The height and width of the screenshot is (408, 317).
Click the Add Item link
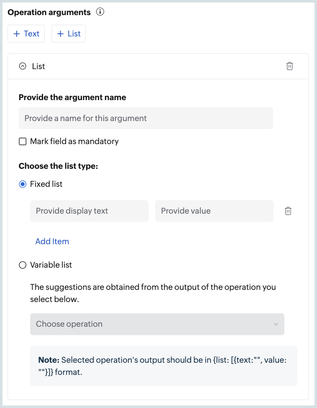coord(52,241)
